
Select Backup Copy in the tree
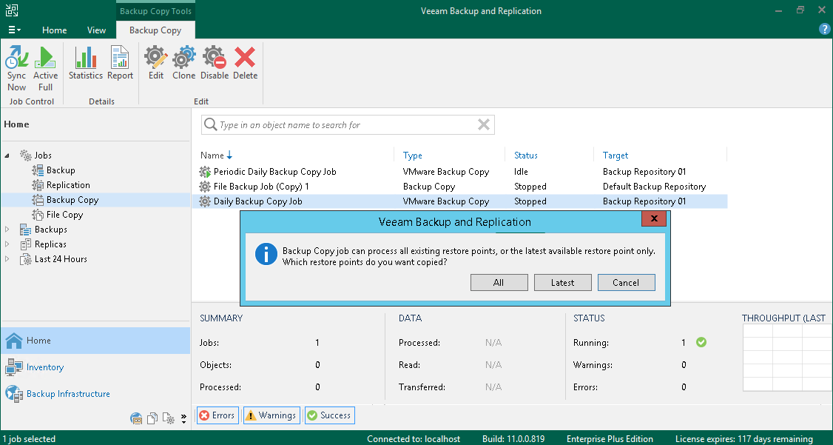[72, 200]
